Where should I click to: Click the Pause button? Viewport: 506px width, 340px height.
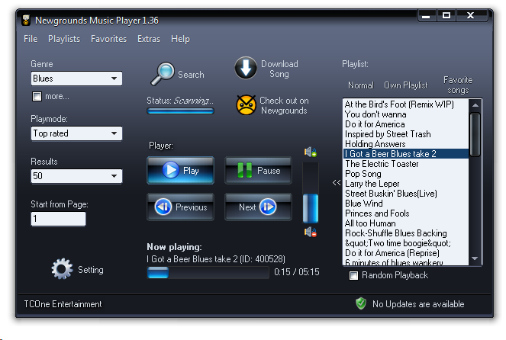(x=258, y=170)
